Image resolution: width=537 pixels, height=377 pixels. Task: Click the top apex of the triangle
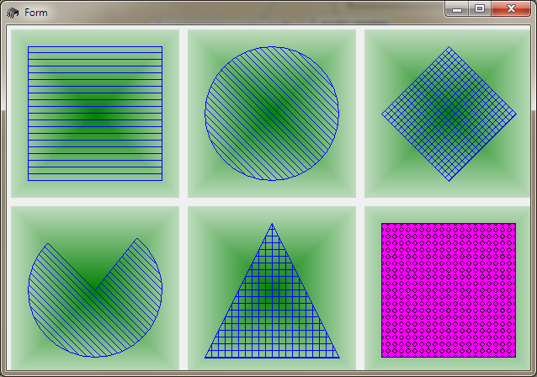(x=272, y=224)
